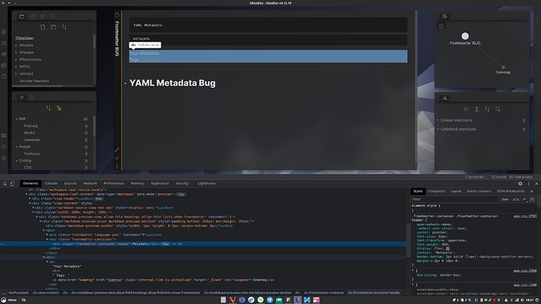Image resolution: width=541 pixels, height=304 pixels.
Task: Open more options for Frontmatter BUG pane
Action: pyautogui.click(x=117, y=166)
